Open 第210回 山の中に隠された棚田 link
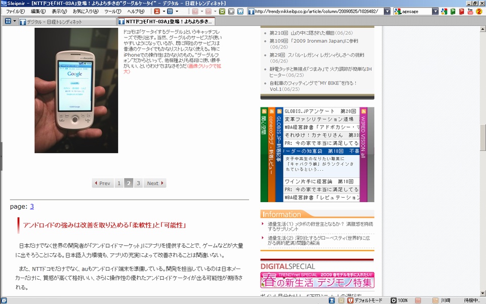 (311, 33)
